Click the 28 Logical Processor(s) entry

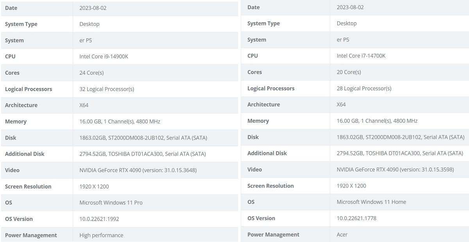tap(364, 88)
